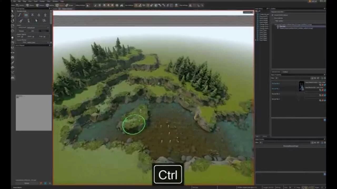Click the magnifier browse icon for Tile Set File 1
This screenshot has height=189, width=337.
tap(320, 85)
